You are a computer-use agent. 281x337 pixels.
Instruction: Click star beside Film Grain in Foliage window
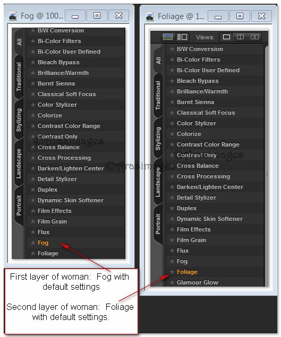pos(172,240)
